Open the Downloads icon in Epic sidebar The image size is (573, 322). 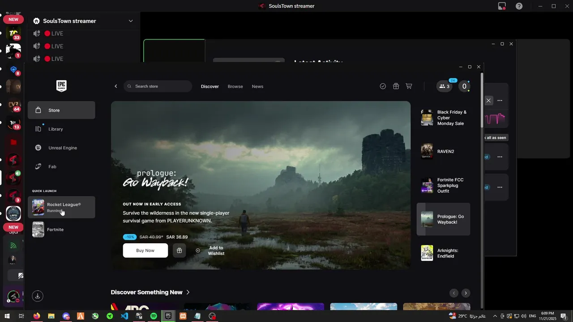[x=38, y=296]
